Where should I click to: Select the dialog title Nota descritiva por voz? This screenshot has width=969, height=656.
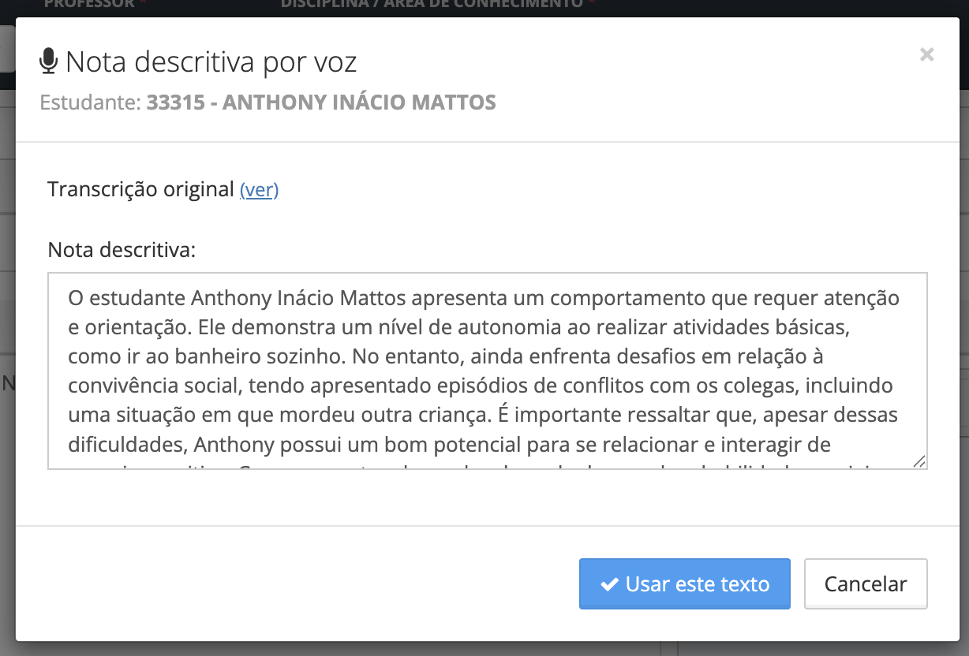pos(211,61)
